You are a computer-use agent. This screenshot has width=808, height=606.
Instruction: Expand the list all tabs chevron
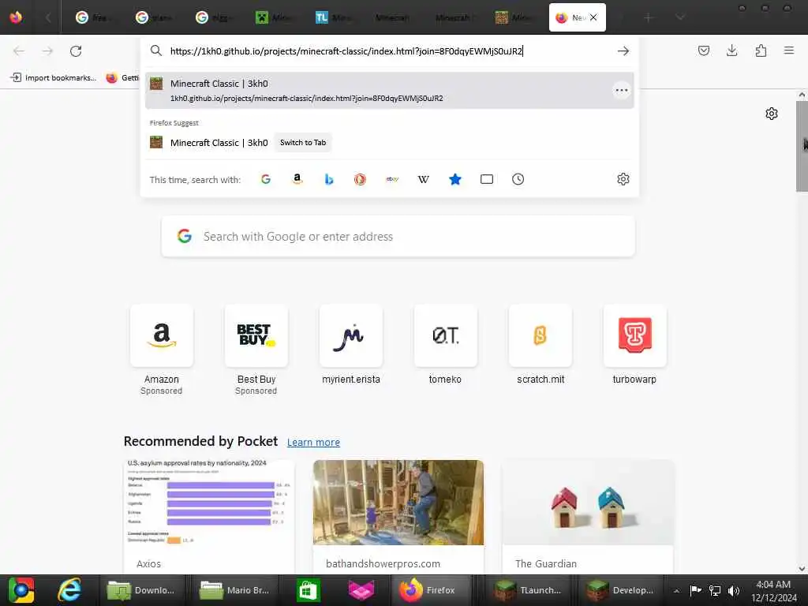[680, 18]
